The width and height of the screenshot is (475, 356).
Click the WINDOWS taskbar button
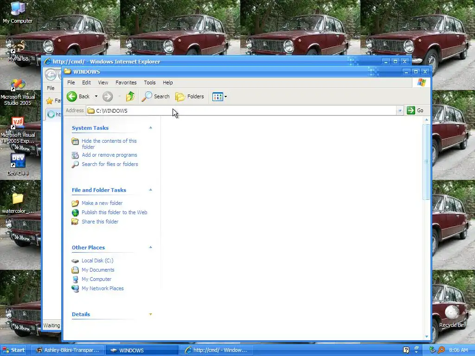142,350
